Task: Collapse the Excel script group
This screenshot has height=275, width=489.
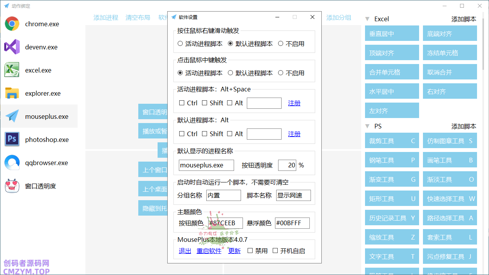Action: pyautogui.click(x=367, y=19)
